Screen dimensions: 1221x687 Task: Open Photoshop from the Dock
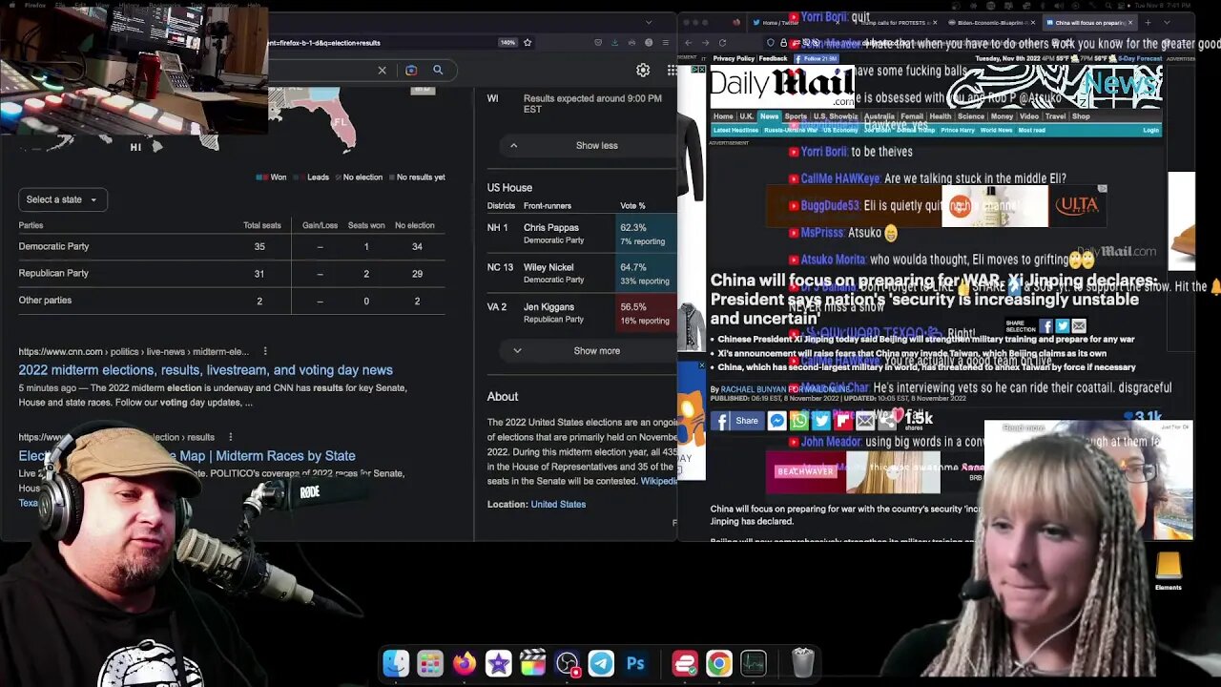tap(635, 663)
